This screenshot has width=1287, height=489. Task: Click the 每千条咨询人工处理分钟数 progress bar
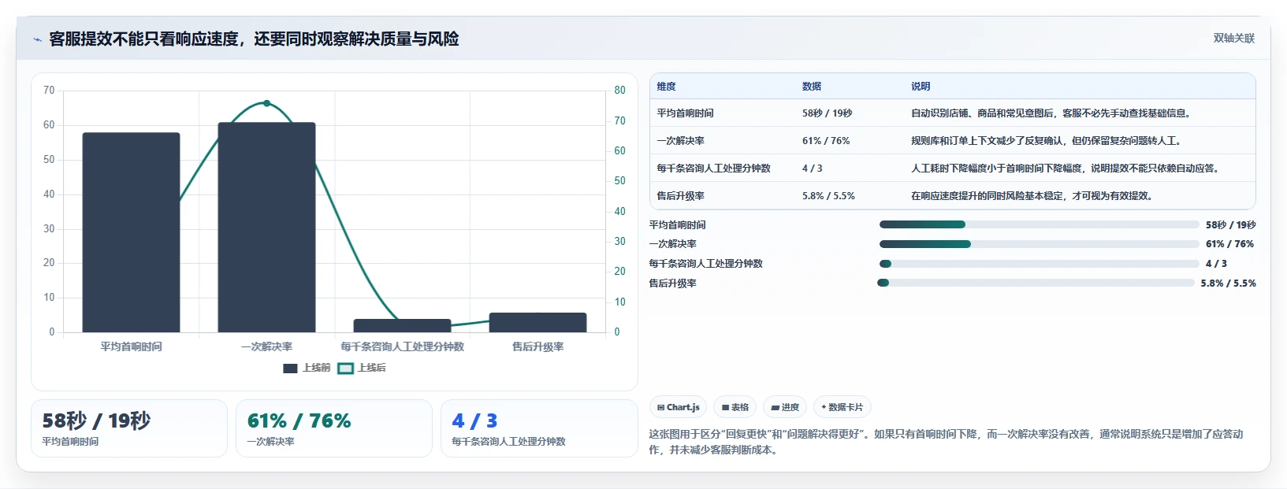tap(1039, 264)
